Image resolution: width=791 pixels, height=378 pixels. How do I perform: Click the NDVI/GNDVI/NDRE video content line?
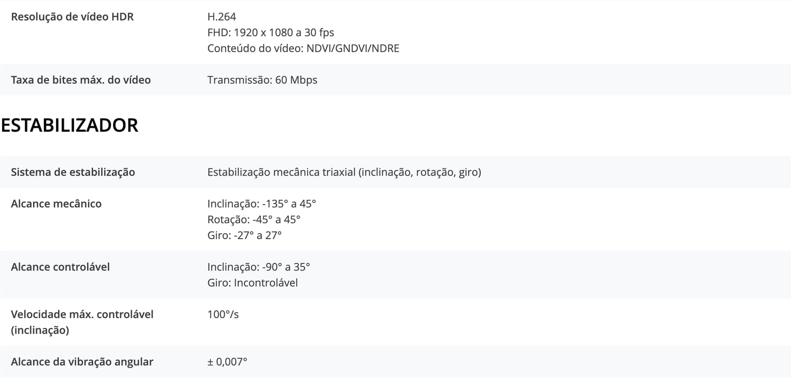303,48
